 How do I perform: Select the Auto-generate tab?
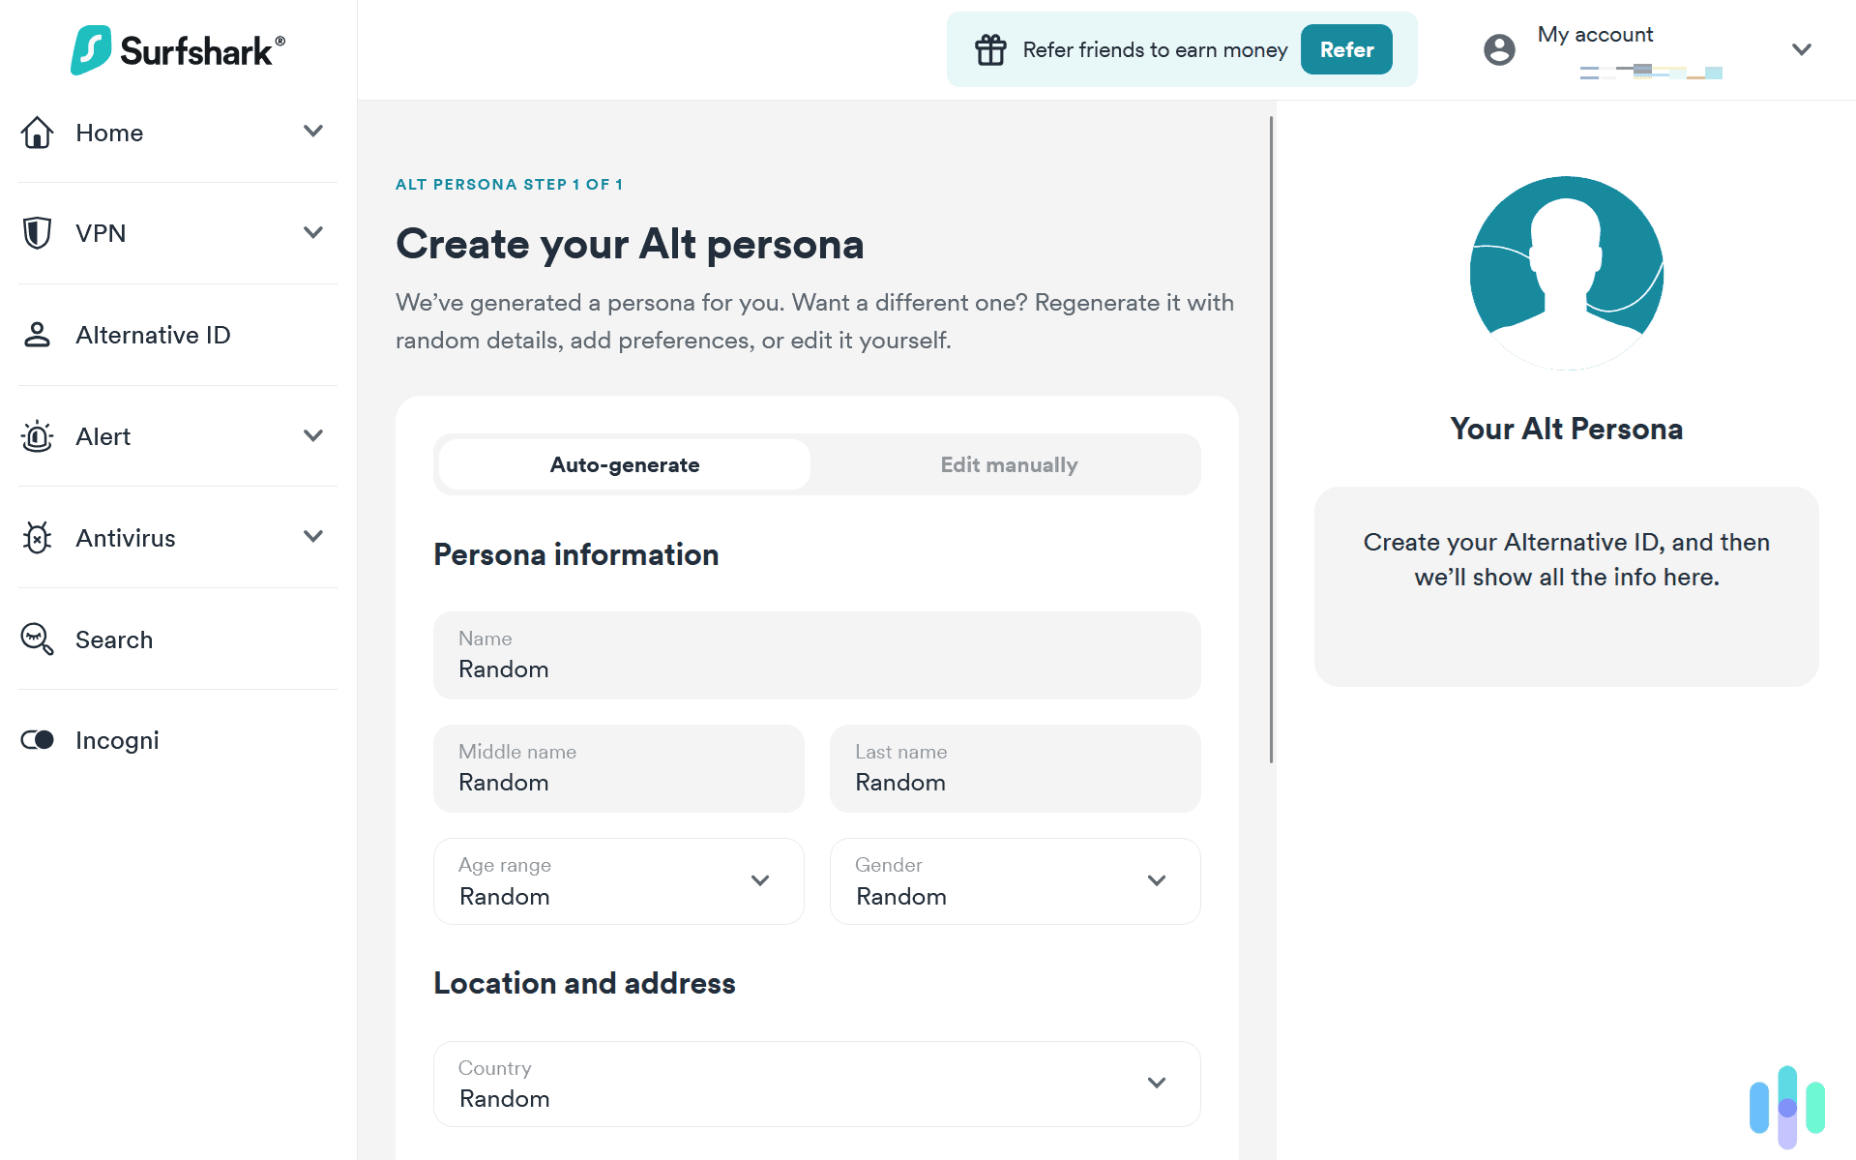click(x=624, y=464)
